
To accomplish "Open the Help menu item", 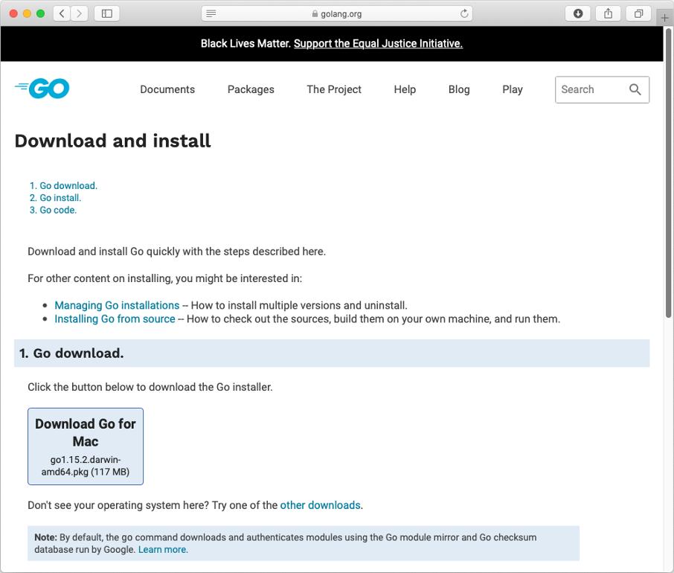I will click(405, 89).
